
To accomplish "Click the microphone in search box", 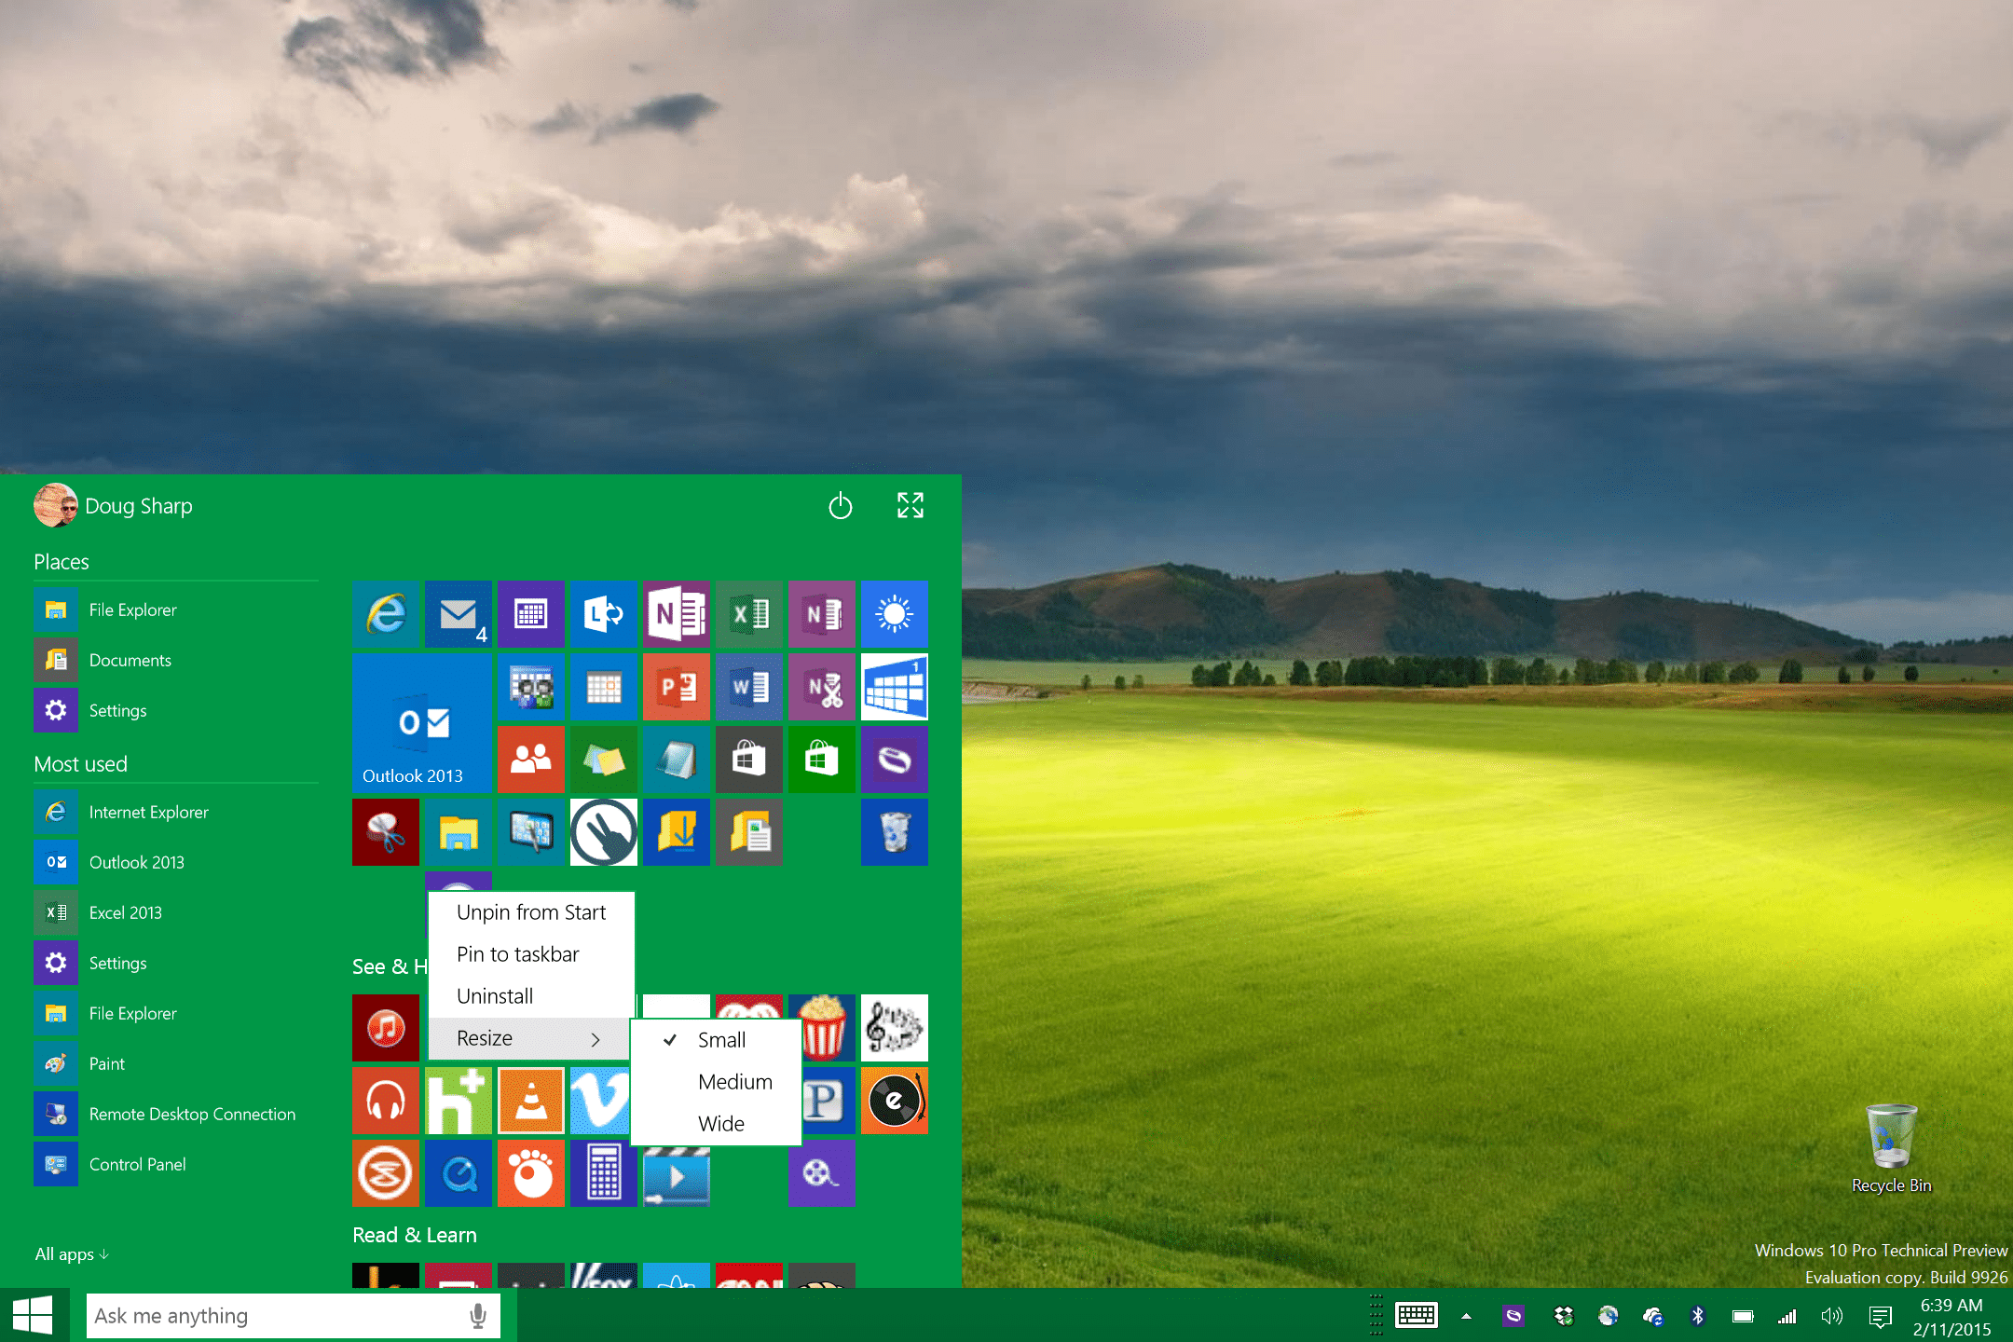I will point(478,1316).
